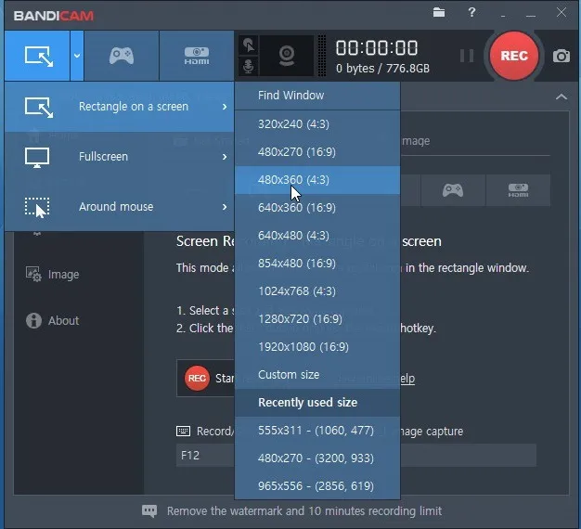581x529 pixels.
Task: Select 854x480 (16:9) size
Action: point(317,264)
